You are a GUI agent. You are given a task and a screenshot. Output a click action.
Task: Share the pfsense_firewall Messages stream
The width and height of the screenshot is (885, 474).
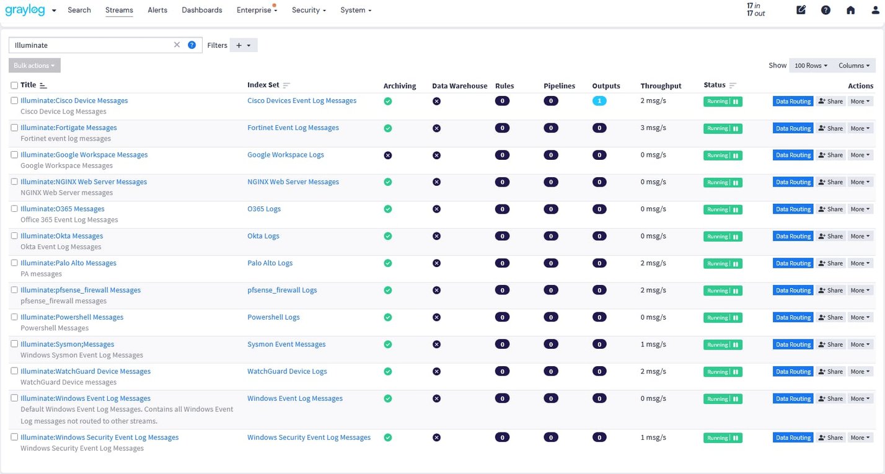click(830, 291)
